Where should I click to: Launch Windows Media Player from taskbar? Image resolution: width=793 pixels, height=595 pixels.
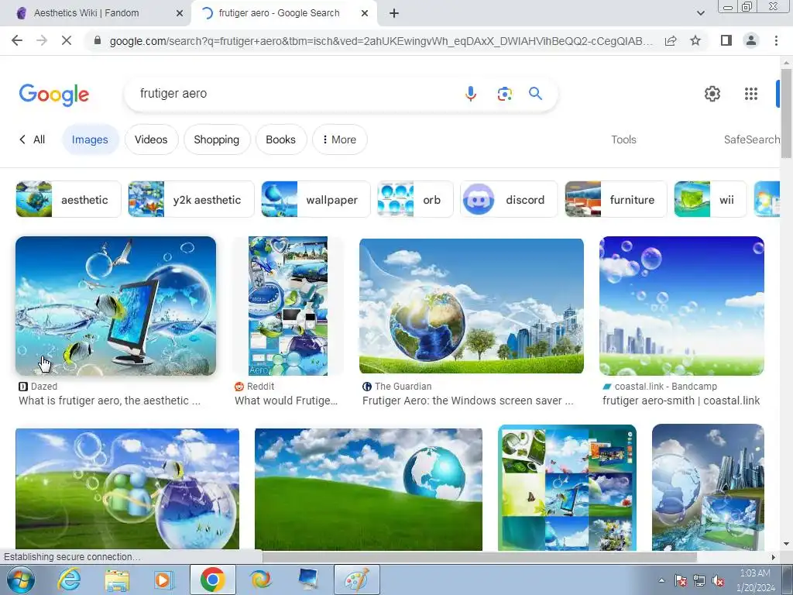click(x=163, y=580)
